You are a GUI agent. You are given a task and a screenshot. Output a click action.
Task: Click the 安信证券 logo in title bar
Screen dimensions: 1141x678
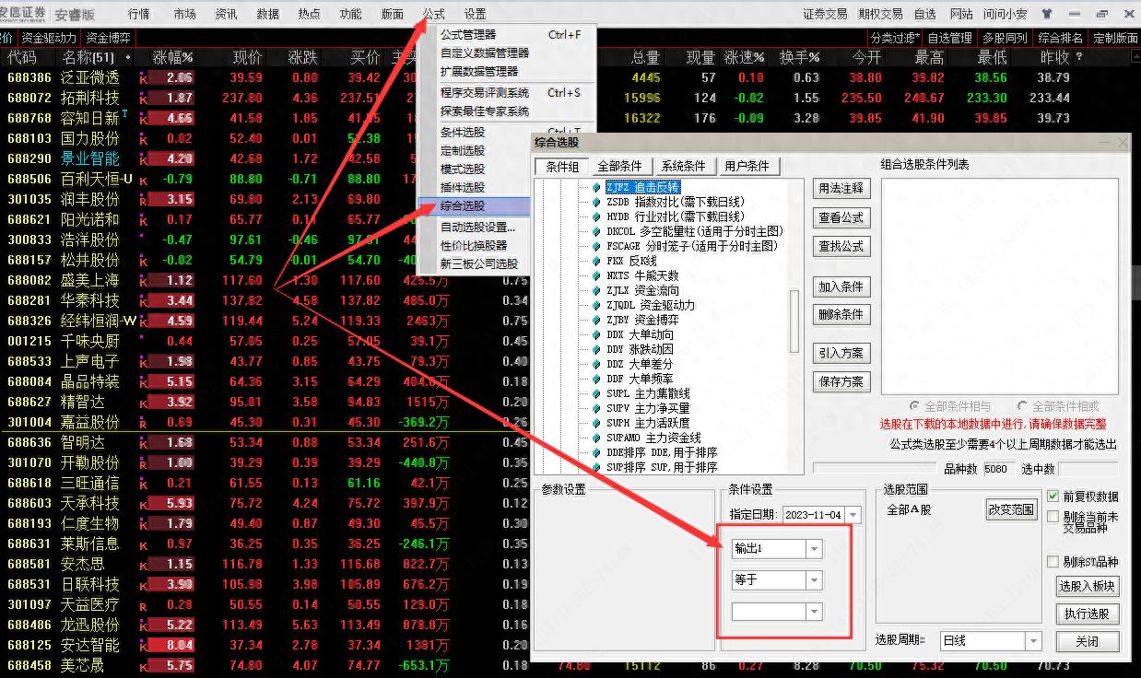(23, 14)
